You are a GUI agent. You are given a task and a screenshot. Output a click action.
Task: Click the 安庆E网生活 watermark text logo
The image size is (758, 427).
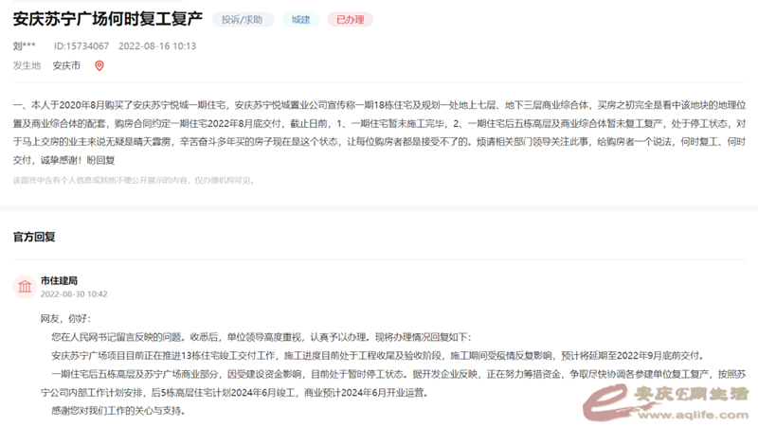pos(692,393)
